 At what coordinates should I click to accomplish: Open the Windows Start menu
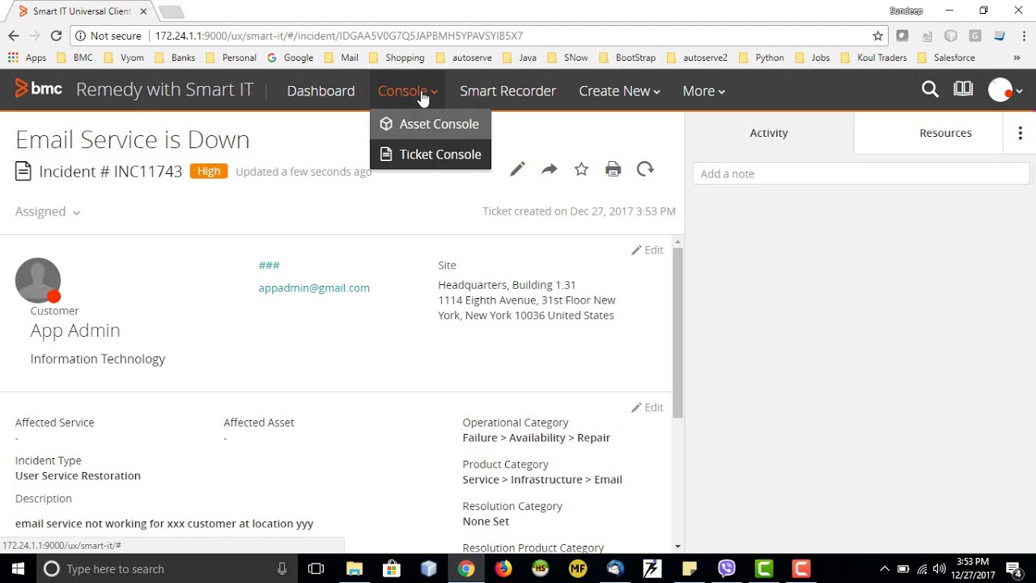pyautogui.click(x=18, y=568)
